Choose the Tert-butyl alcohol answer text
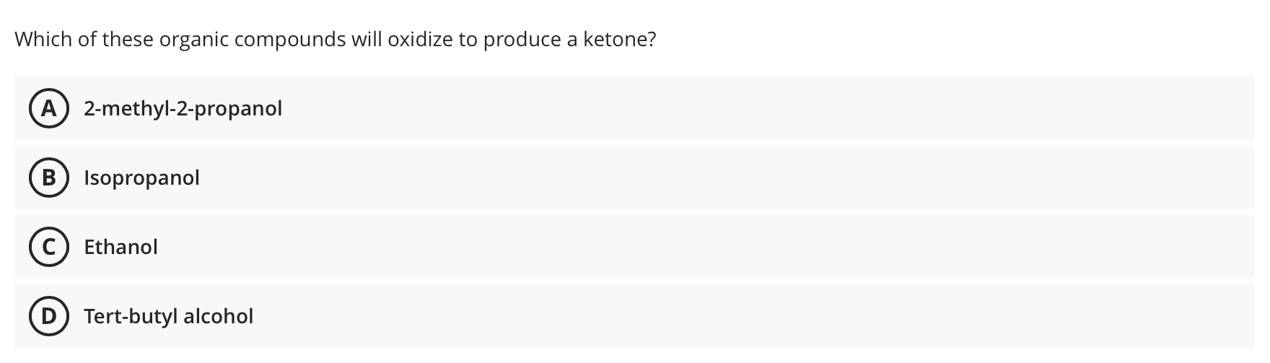 click(168, 316)
